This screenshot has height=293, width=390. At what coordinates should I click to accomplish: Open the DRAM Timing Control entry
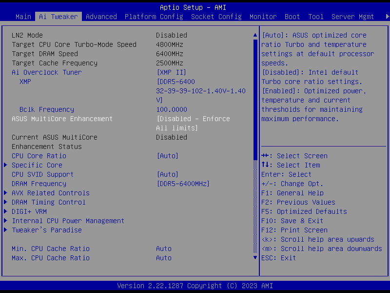(49, 202)
